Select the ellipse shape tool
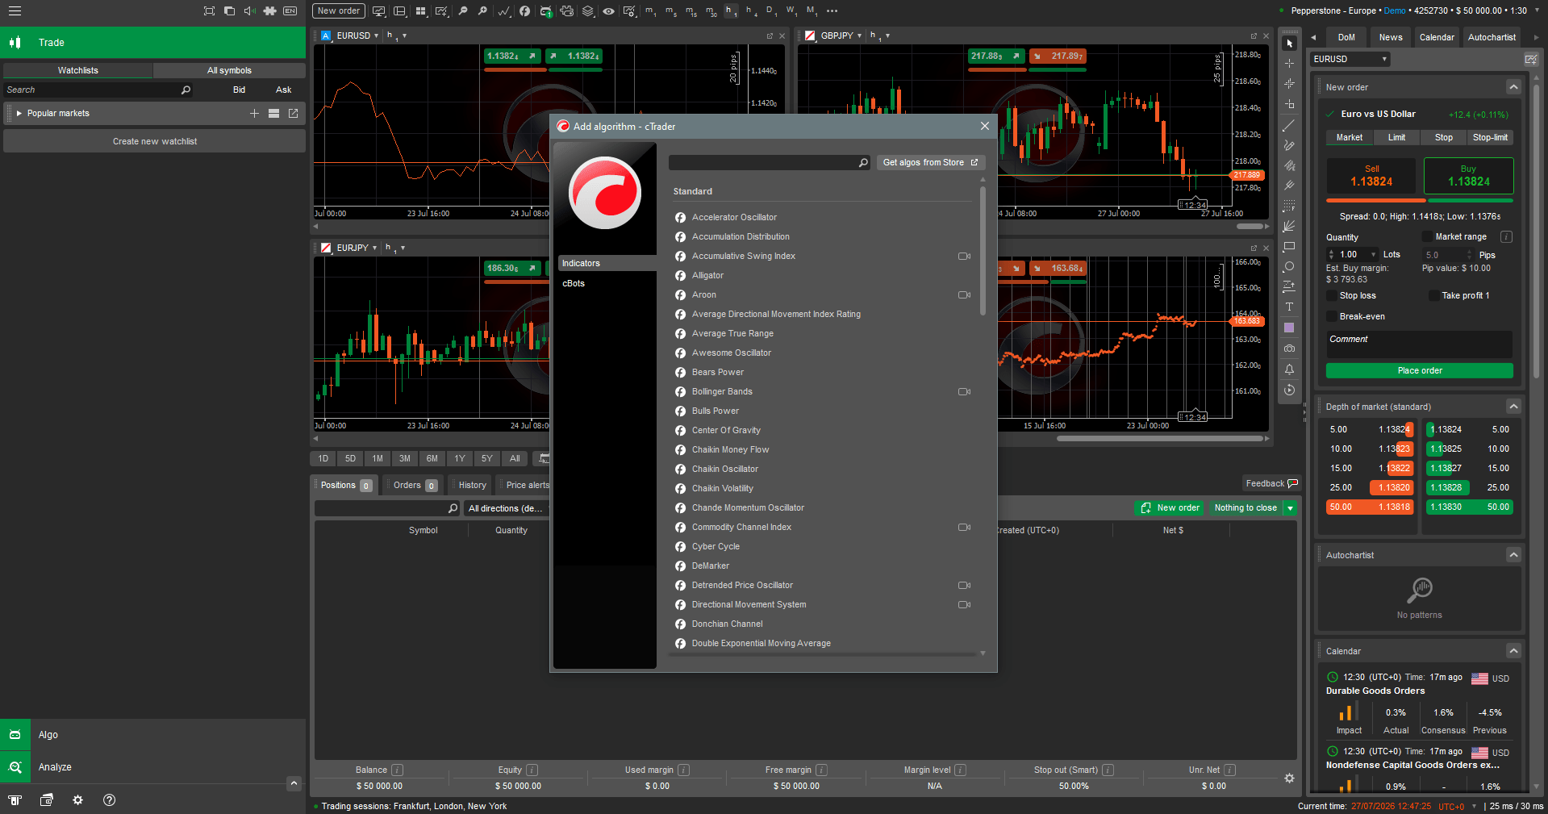 1289,266
